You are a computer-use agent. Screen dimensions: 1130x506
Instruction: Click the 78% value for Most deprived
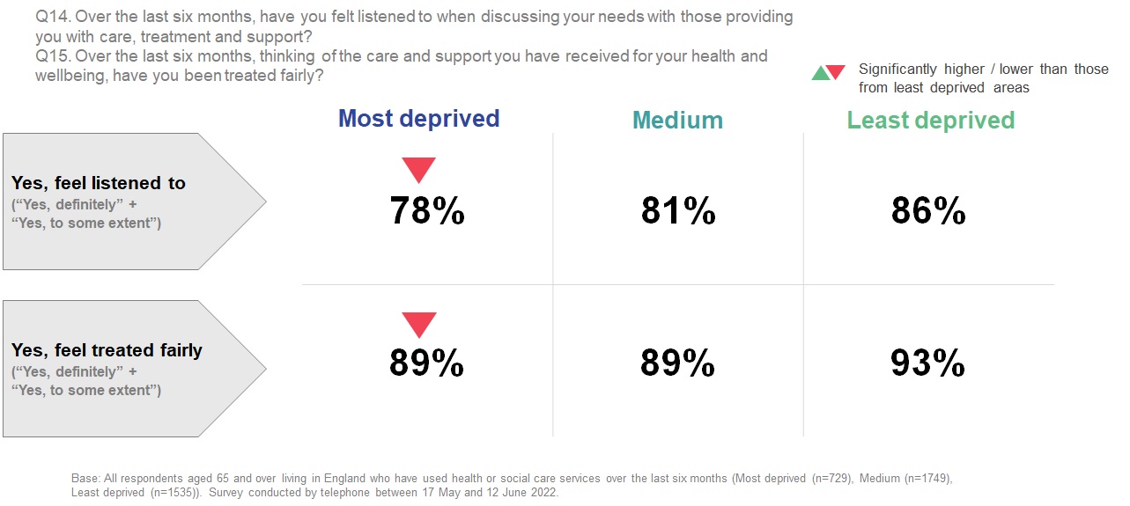point(427,211)
